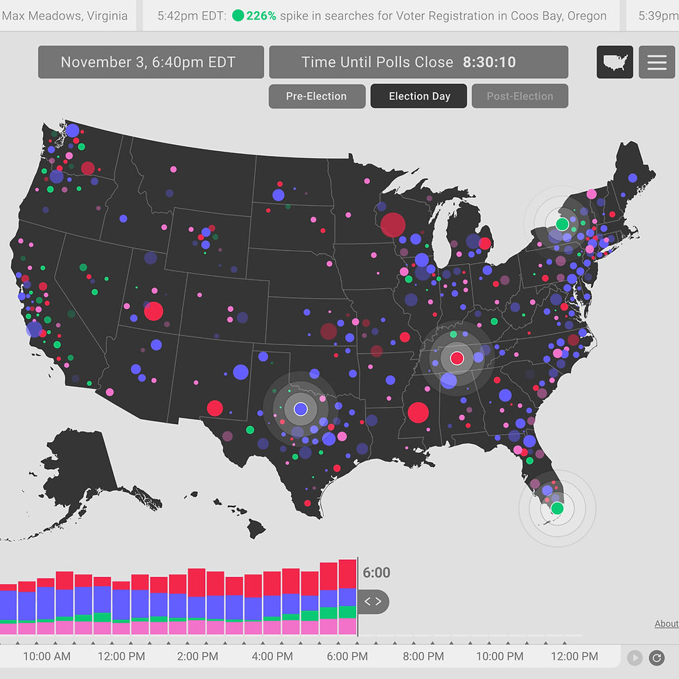
Task: Switch to Post-Election tab
Action: pyautogui.click(x=520, y=96)
